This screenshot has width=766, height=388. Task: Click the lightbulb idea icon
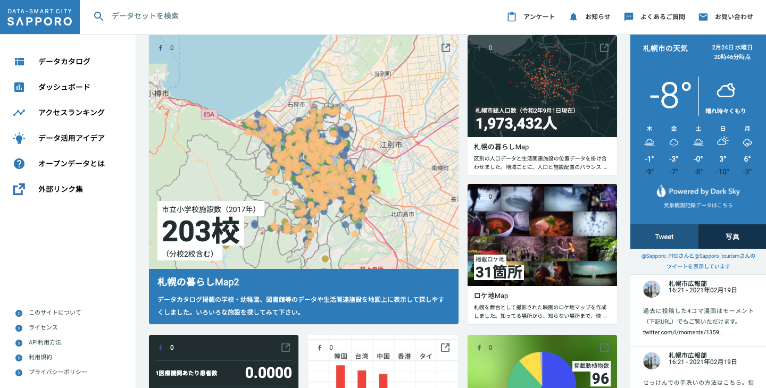[19, 138]
